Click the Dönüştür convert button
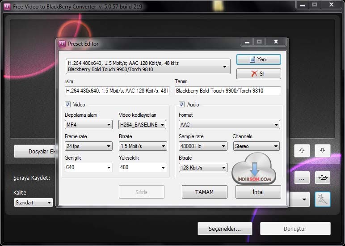Screen dimensions: 345x246 pyautogui.click(x=295, y=229)
